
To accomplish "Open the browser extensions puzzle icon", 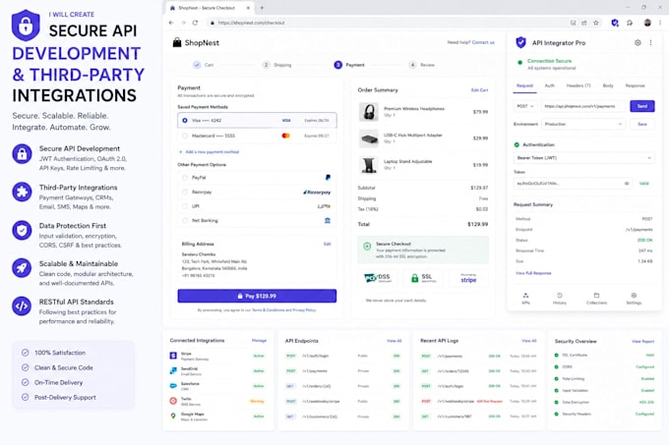I will [x=630, y=23].
